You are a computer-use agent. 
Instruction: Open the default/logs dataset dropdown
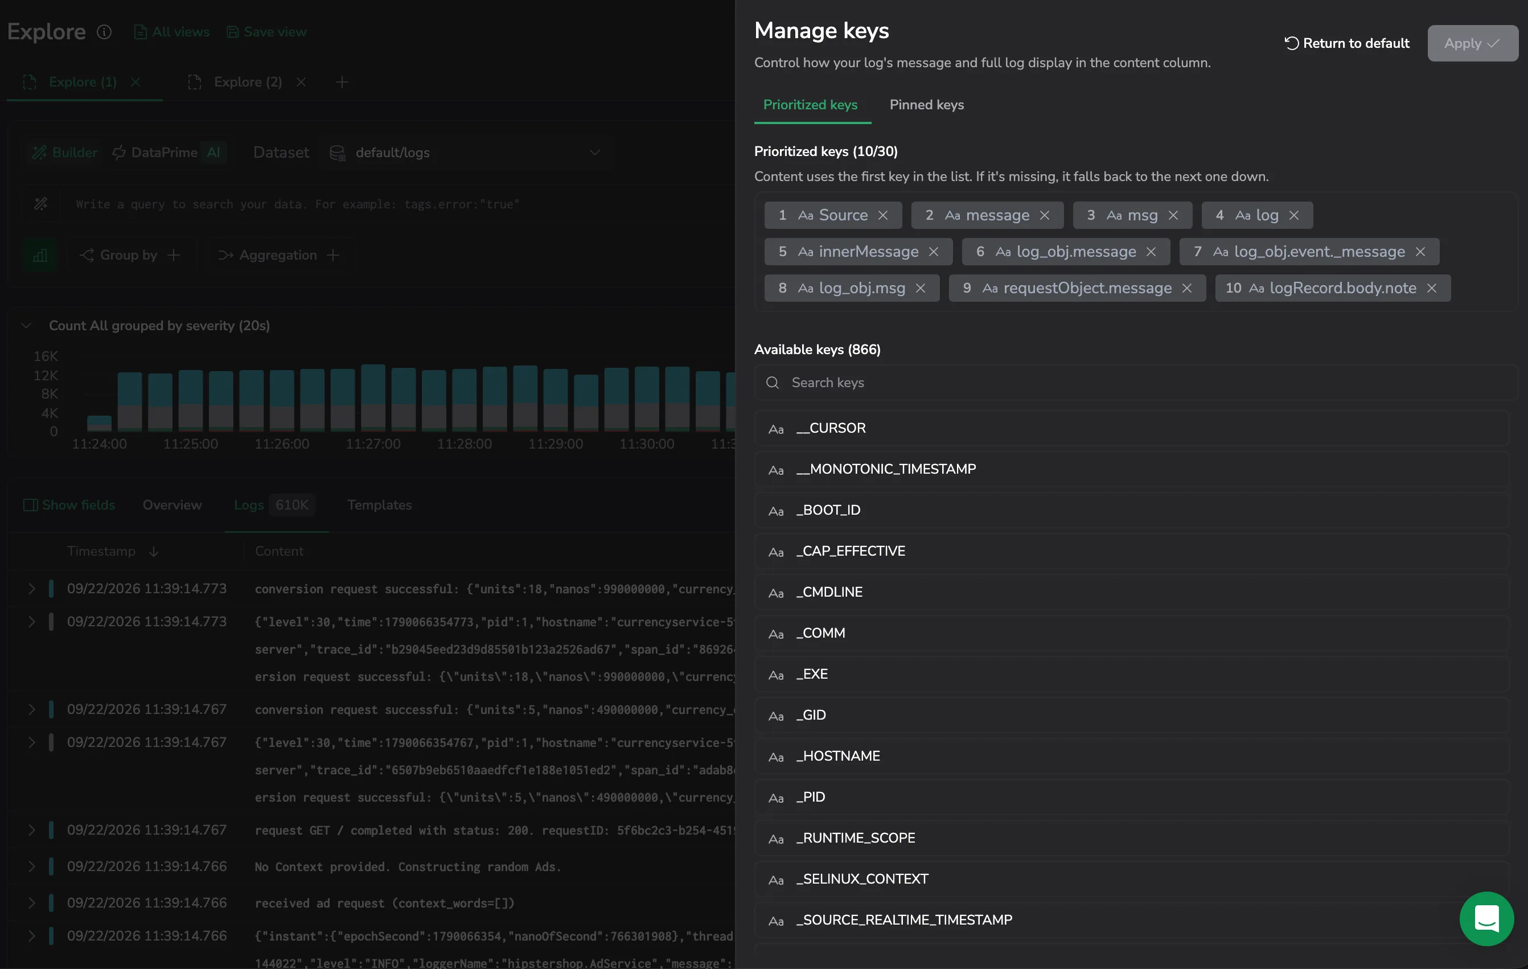click(464, 153)
